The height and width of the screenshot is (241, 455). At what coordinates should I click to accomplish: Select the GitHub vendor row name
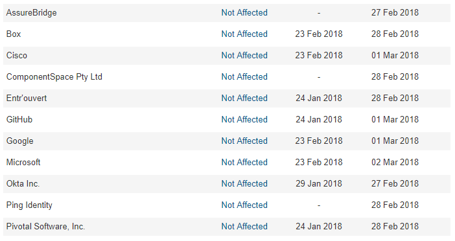pos(19,119)
